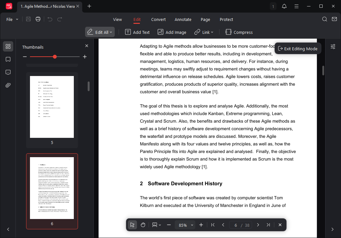The image size is (341, 238).
Task: Expand the File menu dropdown
Action: tap(12, 19)
